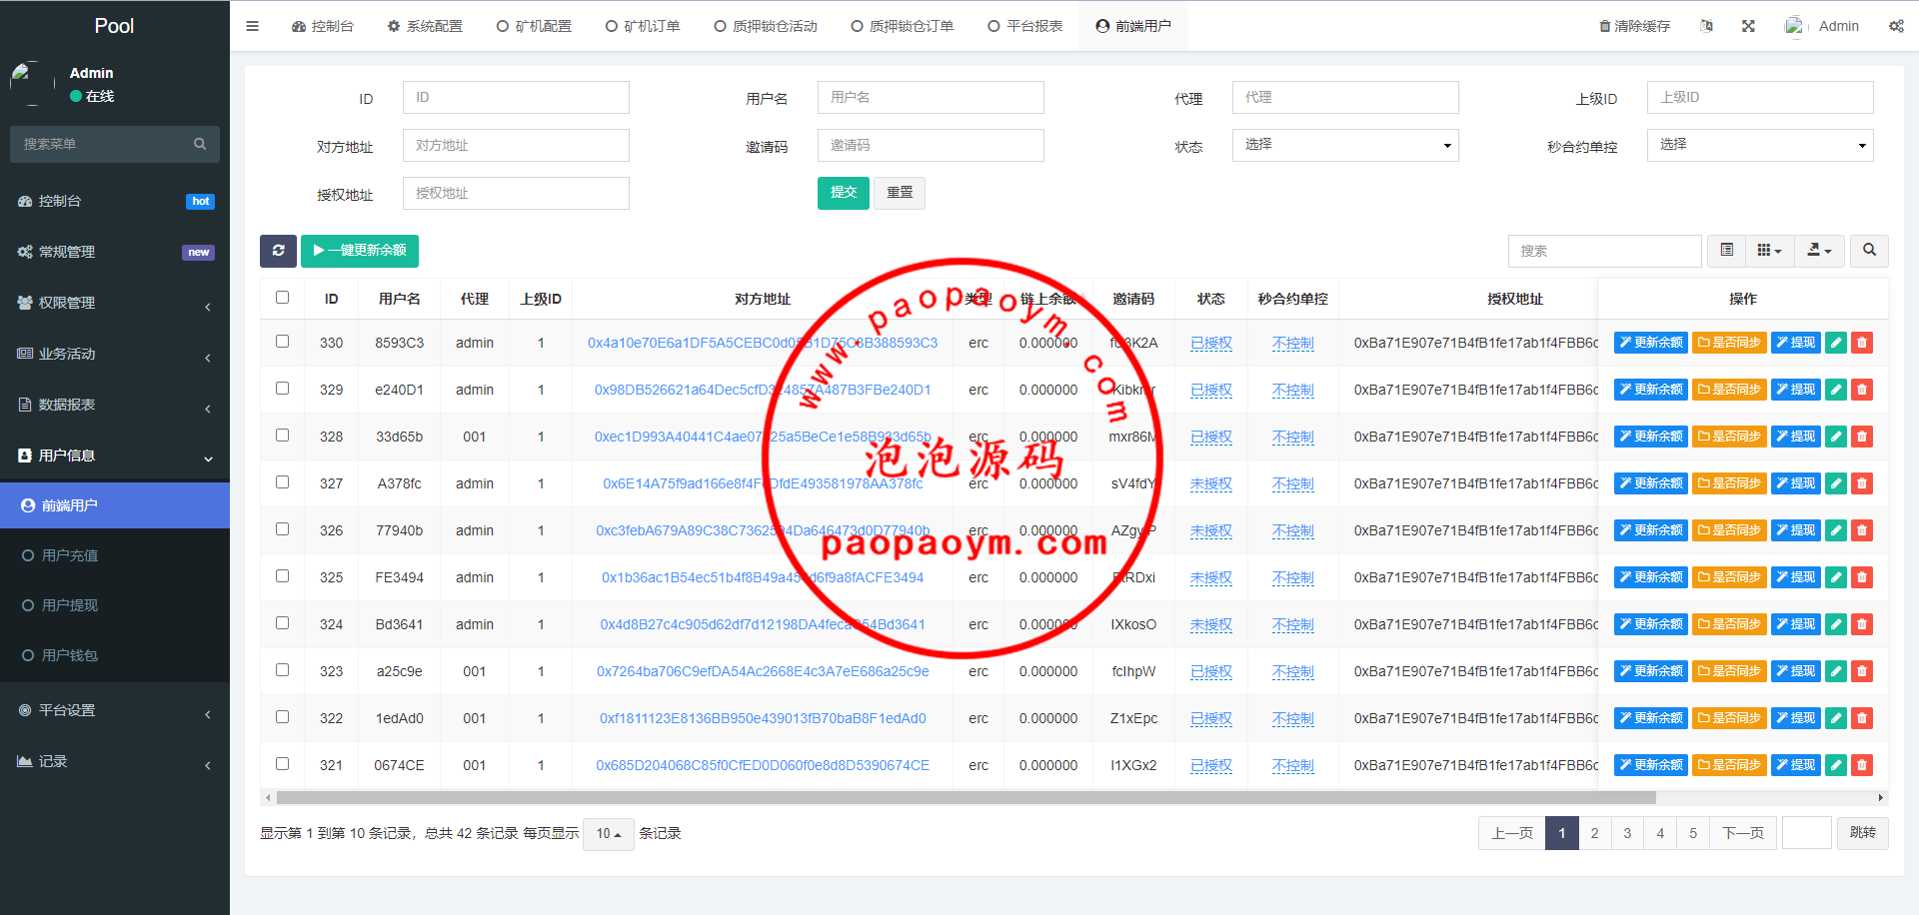The image size is (1919, 915).
Task: Click the sidebar menu search magnifier icon
Action: point(200,144)
